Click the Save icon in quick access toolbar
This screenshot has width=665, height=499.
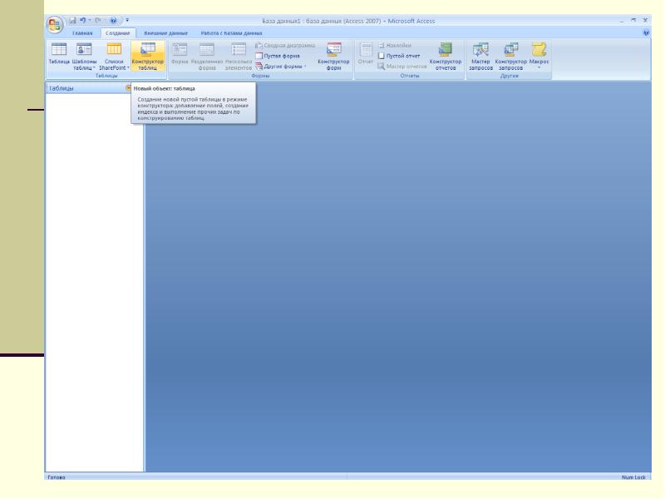click(73, 18)
